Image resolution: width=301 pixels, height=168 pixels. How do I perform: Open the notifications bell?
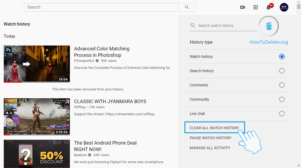(268, 7)
